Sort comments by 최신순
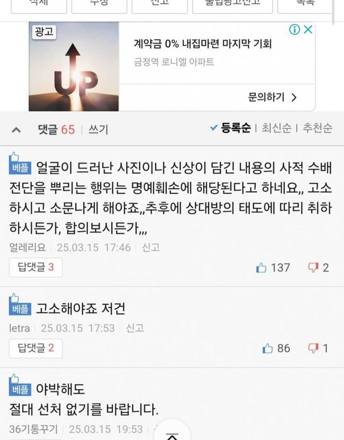The height and width of the screenshot is (440, 344). [276, 128]
